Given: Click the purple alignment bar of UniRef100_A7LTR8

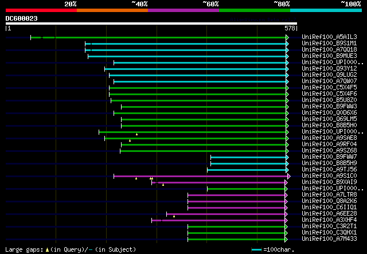Looking at the screenshot, I should 236,196.
